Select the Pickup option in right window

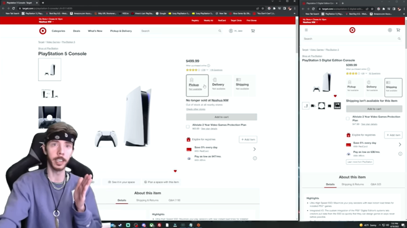(x=355, y=88)
